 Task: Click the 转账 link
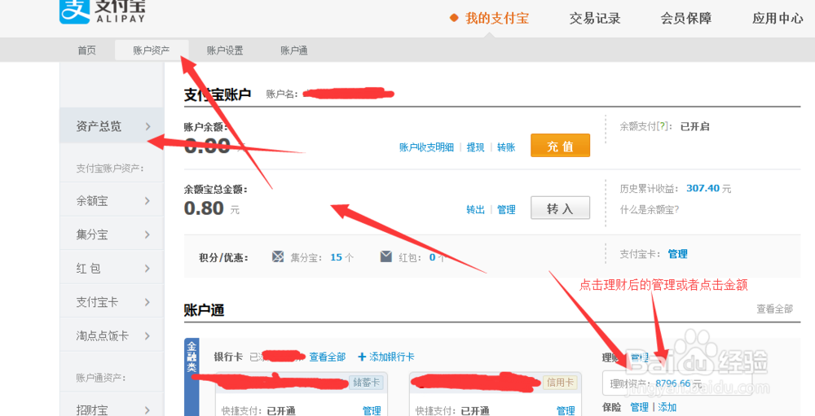coord(506,147)
